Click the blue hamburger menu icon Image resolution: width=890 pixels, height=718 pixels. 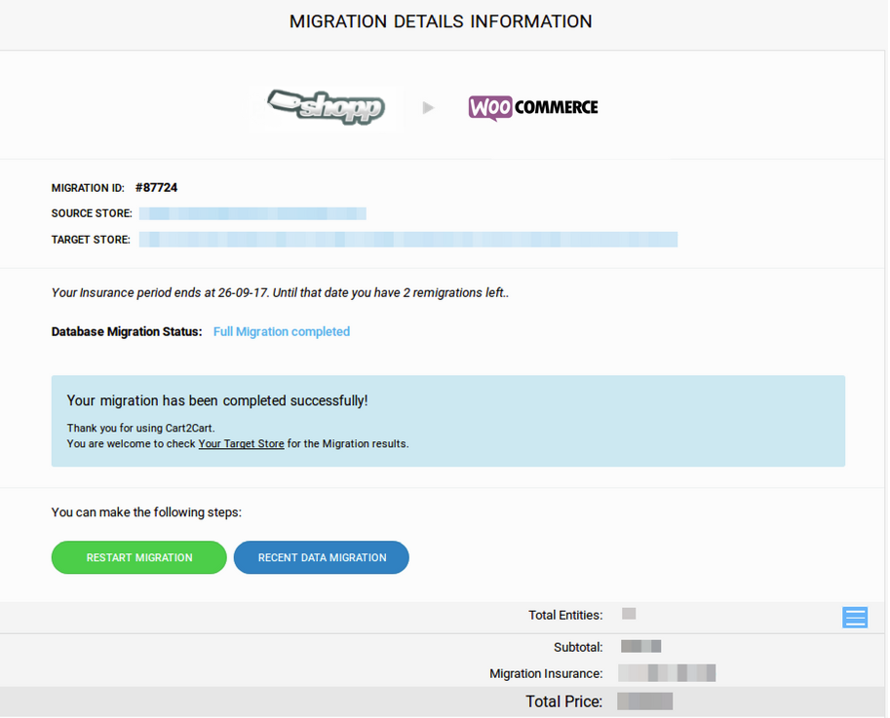(854, 617)
